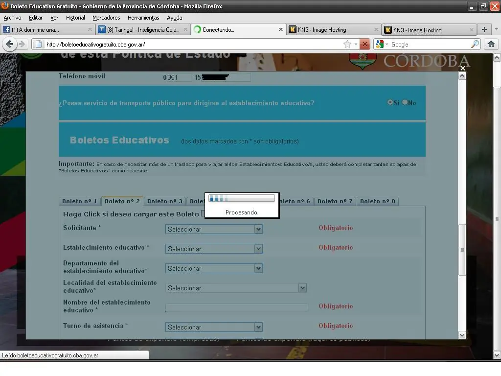Click the bookmark star in address bar
Screen dimensions: 501x376
point(347,44)
